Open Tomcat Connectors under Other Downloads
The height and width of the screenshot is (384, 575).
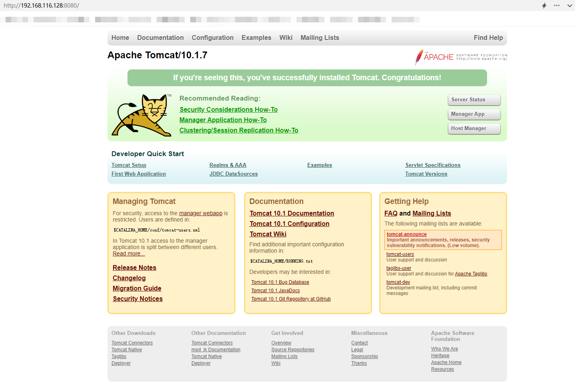(x=132, y=343)
